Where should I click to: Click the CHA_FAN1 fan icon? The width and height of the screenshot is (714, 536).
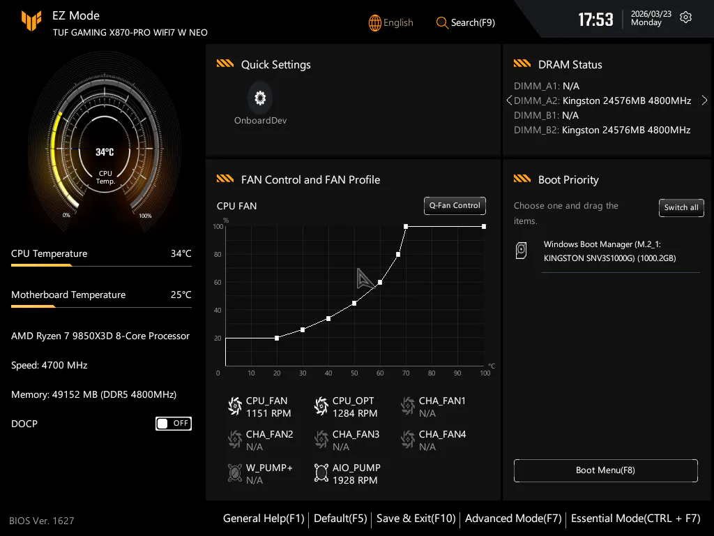[407, 406]
